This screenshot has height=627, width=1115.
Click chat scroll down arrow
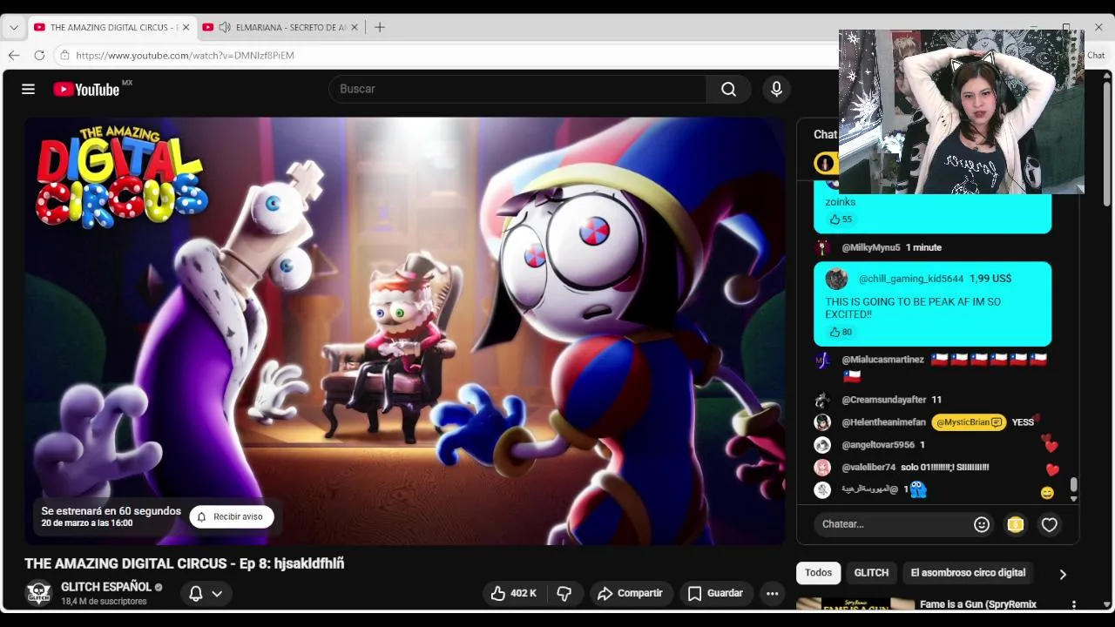tap(1073, 499)
